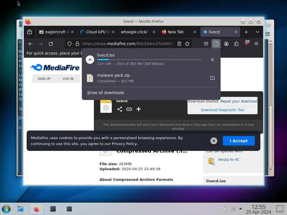
Task: Click the MediaFire URL address bar
Action: [x=128, y=44]
